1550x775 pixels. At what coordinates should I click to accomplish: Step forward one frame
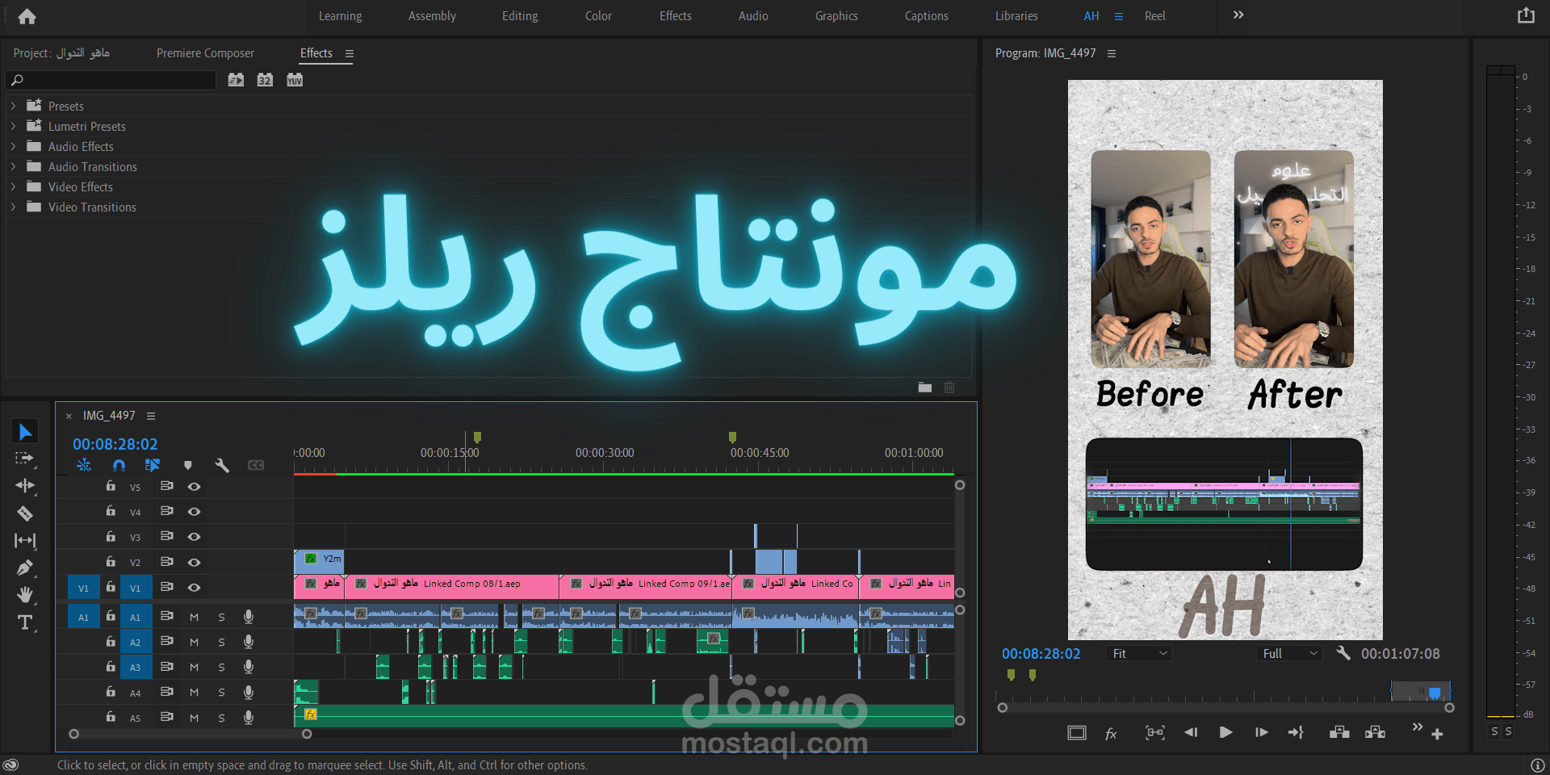1261,732
